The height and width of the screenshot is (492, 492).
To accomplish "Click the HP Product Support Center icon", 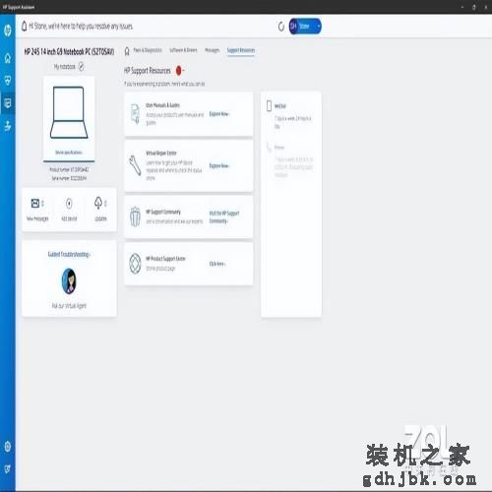I will coord(135,264).
